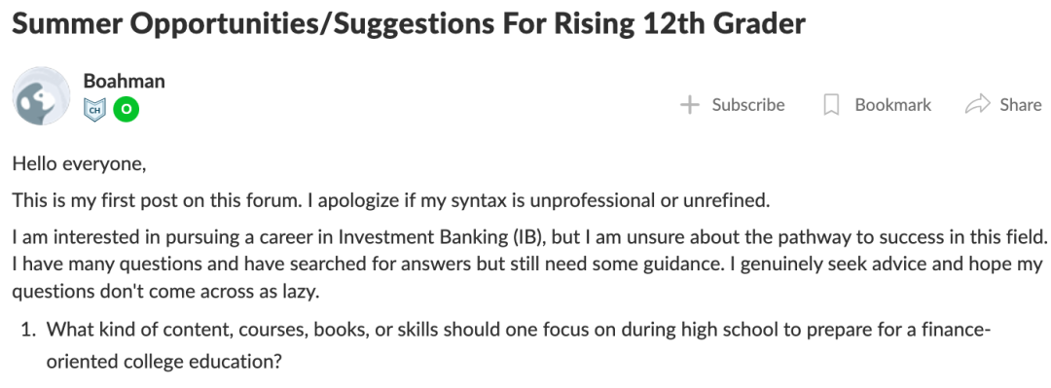Viewport: 1051px width, 388px height.
Task: Click the Boahman username
Action: [x=124, y=81]
